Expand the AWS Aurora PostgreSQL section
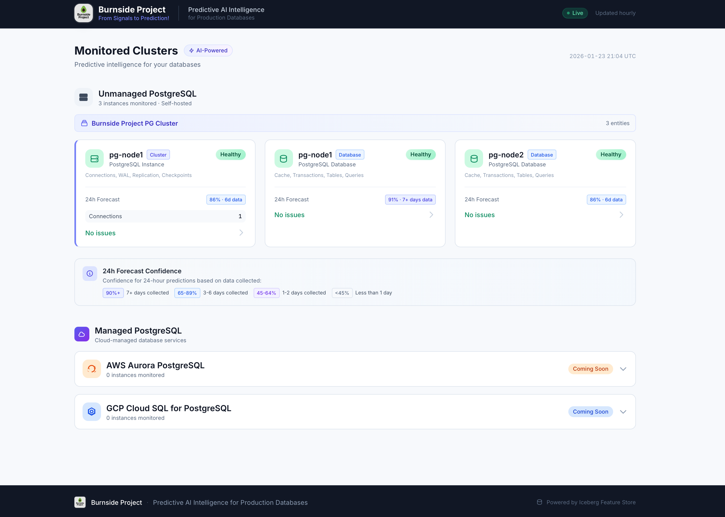This screenshot has height=517, width=725. click(x=623, y=369)
